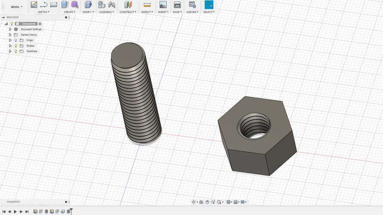This screenshot has width=383, height=215.
Task: Expand the Document Settings tree node
Action: 10,29
